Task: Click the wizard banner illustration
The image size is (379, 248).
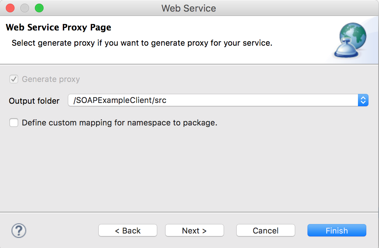Action: coord(350,40)
